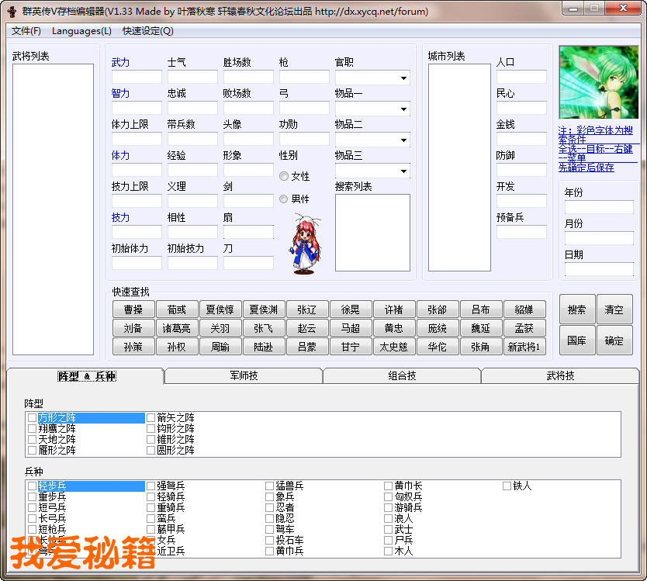Image resolution: width=647 pixels, height=581 pixels.
Task: Open the 快速设定(Q) menu
Action: (147, 31)
